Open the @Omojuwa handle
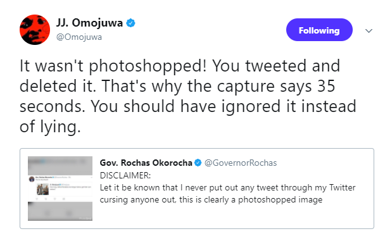 79,37
